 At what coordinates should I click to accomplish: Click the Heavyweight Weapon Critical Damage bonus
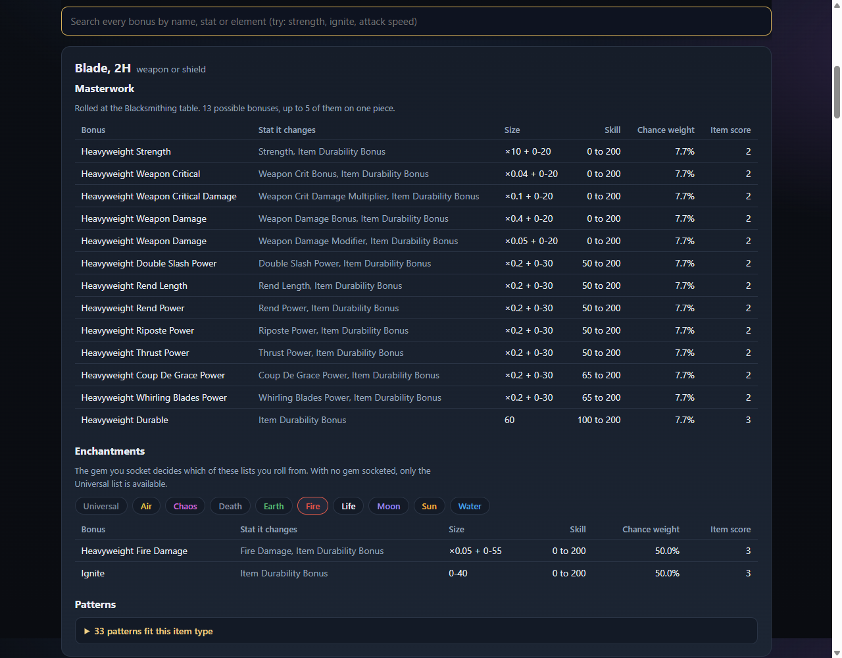point(159,196)
